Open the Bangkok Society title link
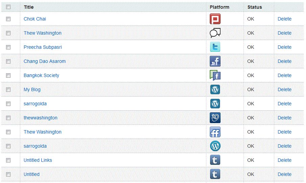This screenshot has width=306, height=183. pos(41,75)
